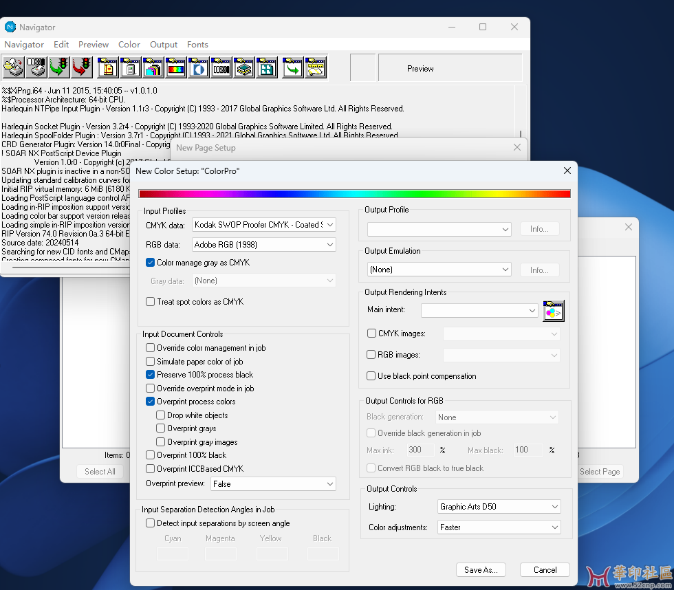674x590 pixels.
Task: Click the Print File printer-and-folder toolbar icon
Action: (x=13, y=67)
